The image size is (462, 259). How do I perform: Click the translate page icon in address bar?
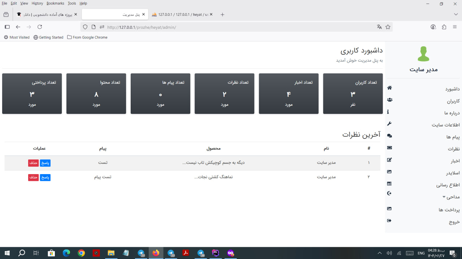(379, 27)
